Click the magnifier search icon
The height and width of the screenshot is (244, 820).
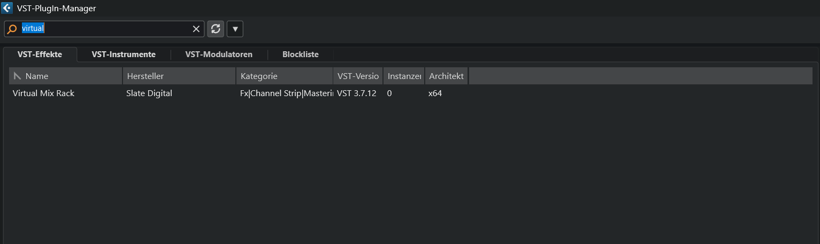12,29
